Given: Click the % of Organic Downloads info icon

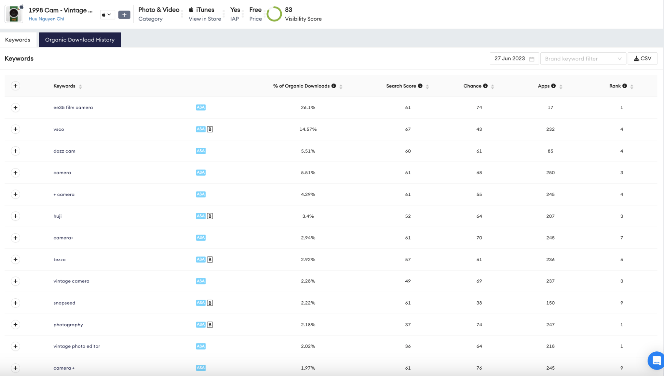Looking at the screenshot, I should click(333, 86).
